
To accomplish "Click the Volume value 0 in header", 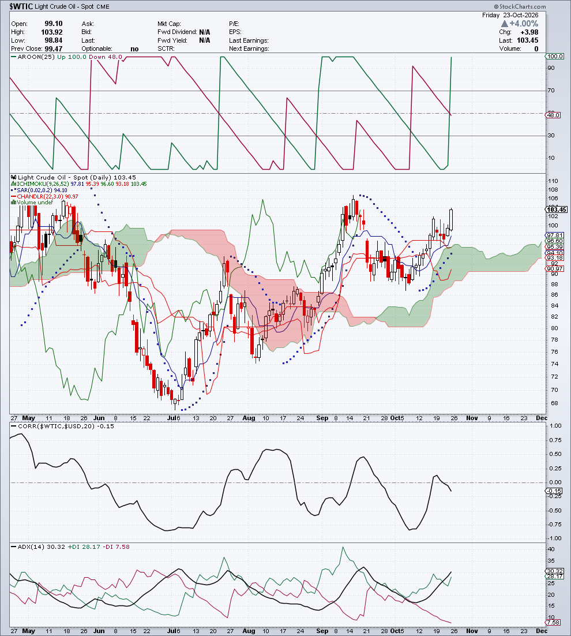I will coord(536,48).
